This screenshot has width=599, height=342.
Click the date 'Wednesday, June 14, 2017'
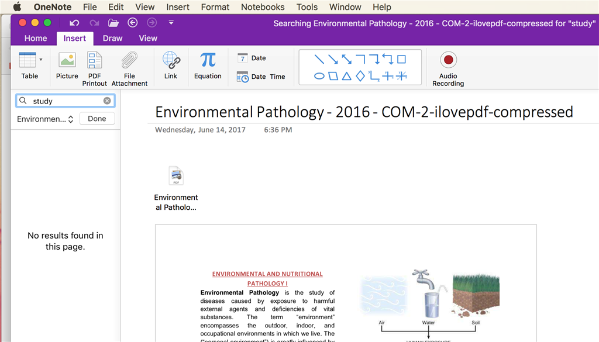(200, 130)
